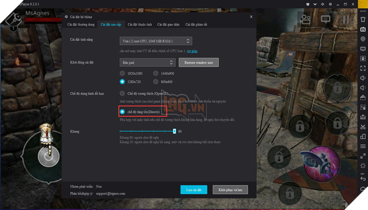368x210 pixels.
Task: Decrease volume with the lower speaker icon
Action: click(363, 87)
